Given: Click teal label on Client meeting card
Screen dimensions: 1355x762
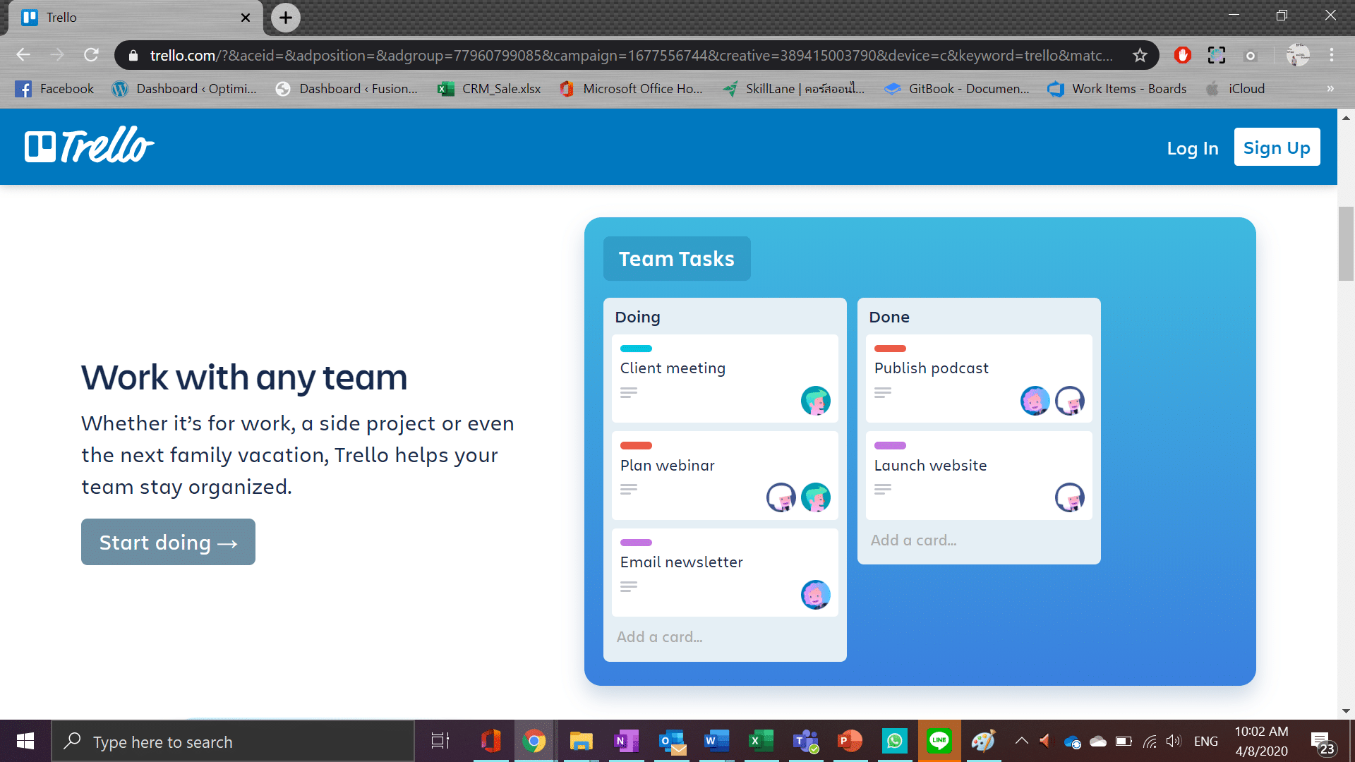Looking at the screenshot, I should click(x=636, y=349).
